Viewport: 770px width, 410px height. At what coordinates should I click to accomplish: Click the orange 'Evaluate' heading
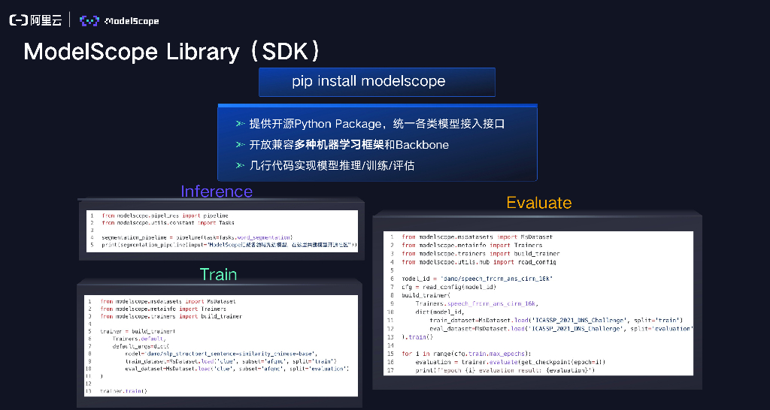click(x=539, y=203)
